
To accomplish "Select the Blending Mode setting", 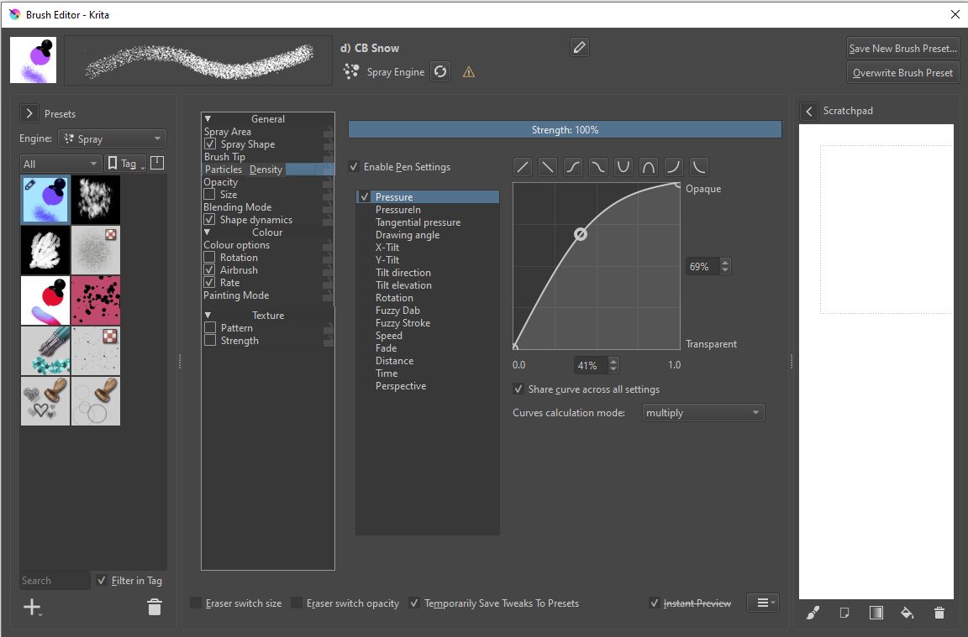I will [237, 207].
